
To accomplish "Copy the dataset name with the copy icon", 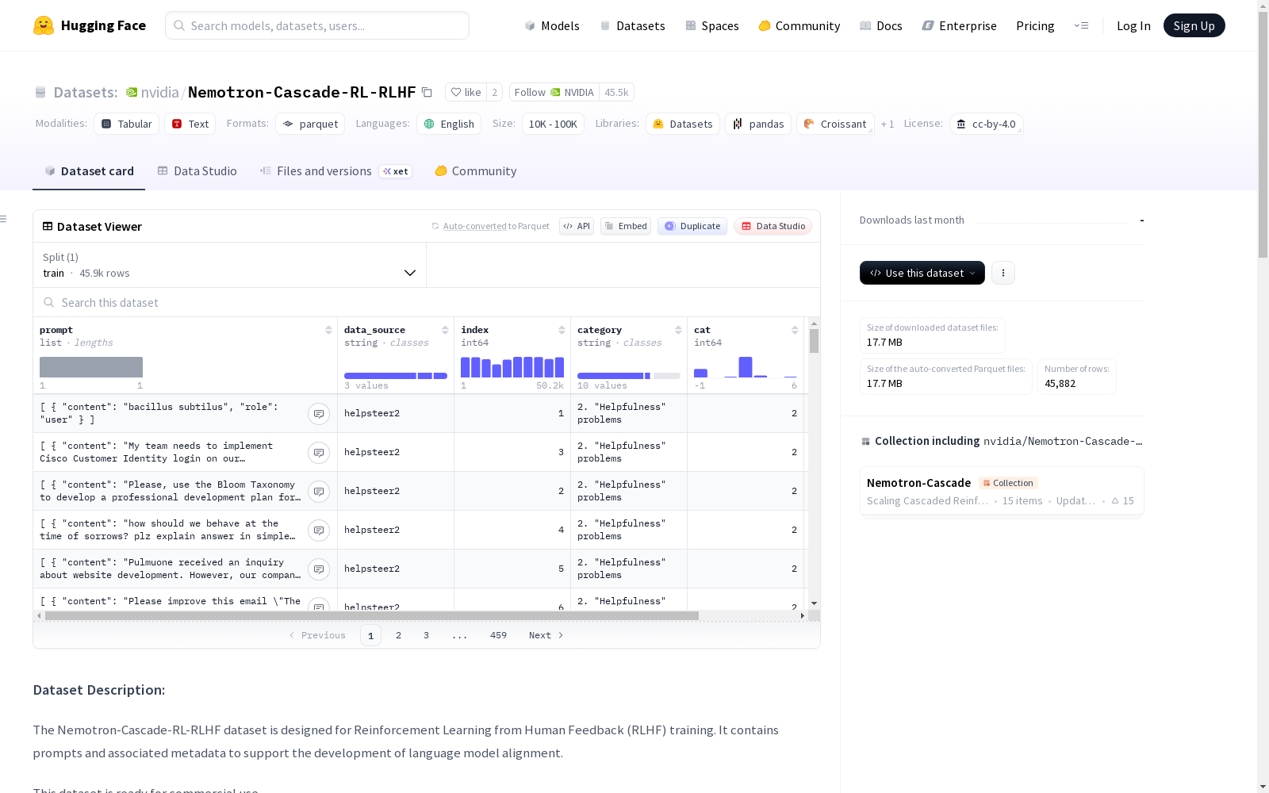I will pos(427,92).
